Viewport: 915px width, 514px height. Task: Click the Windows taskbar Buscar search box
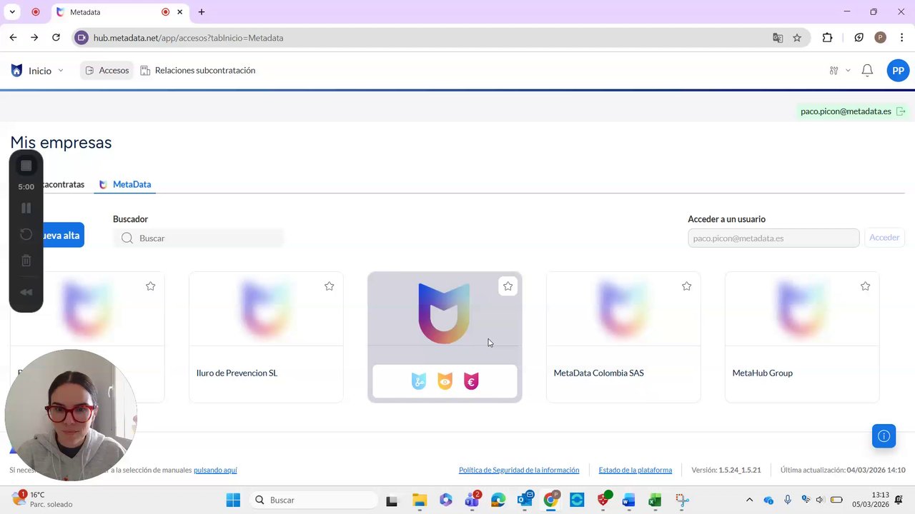point(314,500)
